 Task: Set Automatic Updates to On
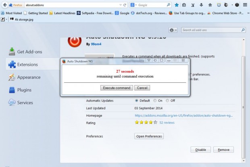pos(155,101)
